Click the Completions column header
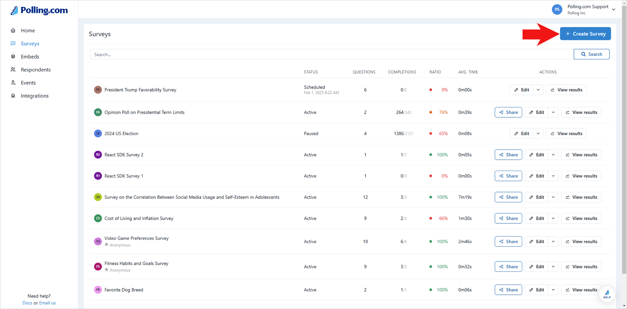This screenshot has width=627, height=309. click(x=402, y=72)
